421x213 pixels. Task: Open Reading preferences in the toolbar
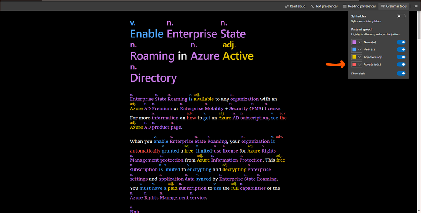click(x=359, y=6)
